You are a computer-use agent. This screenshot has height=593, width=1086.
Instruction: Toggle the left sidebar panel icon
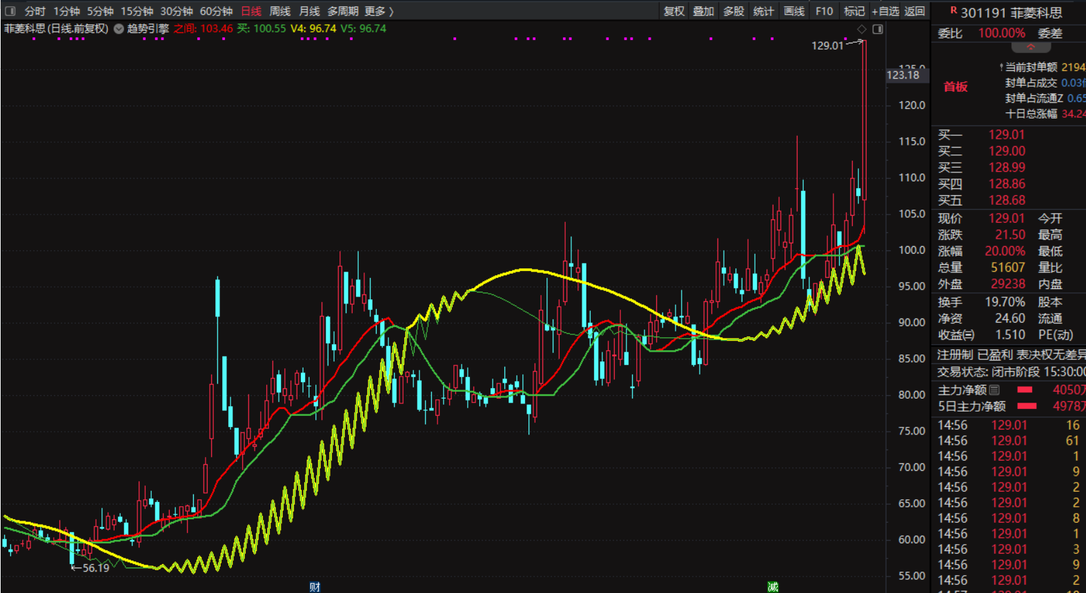[10, 11]
